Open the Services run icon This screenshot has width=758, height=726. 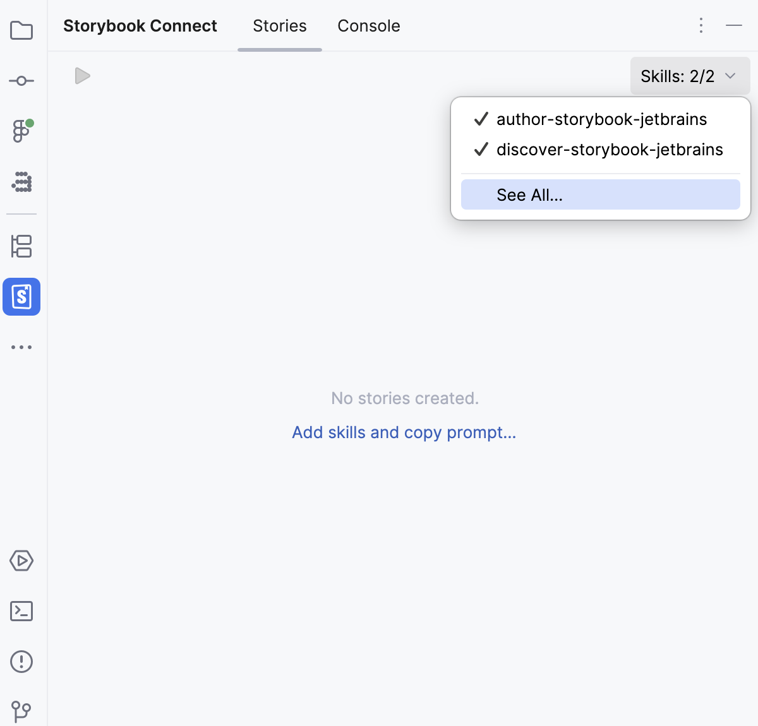point(21,561)
